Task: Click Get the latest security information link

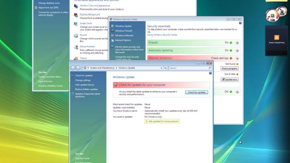Action: (x=129, y=50)
